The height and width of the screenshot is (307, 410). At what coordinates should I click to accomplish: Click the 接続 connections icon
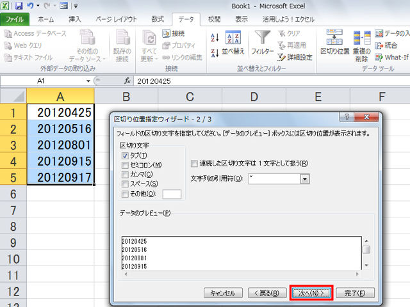(167, 34)
